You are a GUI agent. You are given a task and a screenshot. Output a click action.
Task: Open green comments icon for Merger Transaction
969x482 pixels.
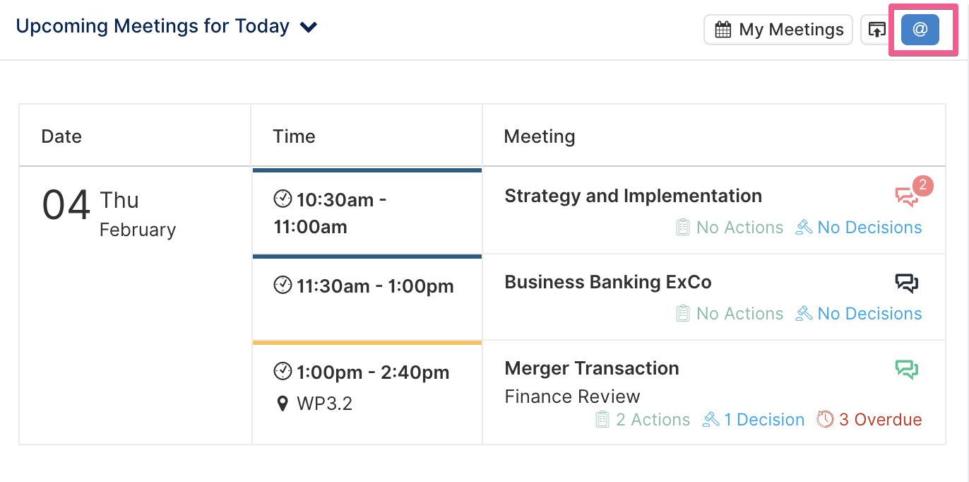click(907, 370)
